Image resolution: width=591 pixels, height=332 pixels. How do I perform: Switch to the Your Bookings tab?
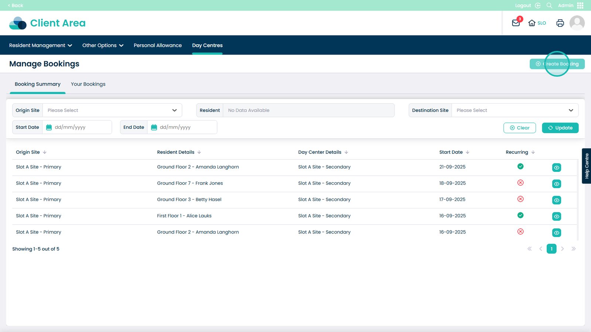pos(88,84)
